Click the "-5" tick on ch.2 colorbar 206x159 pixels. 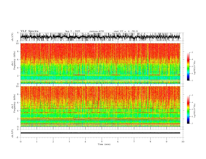pyautogui.click(x=192, y=109)
